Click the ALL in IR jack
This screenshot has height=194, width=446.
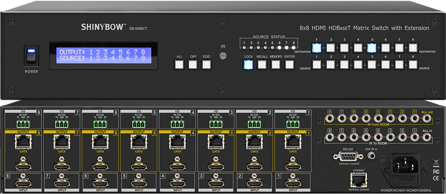(x=426, y=137)
